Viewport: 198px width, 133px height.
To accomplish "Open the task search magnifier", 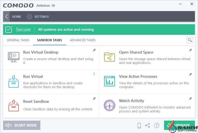I will pyautogui.click(x=190, y=40).
